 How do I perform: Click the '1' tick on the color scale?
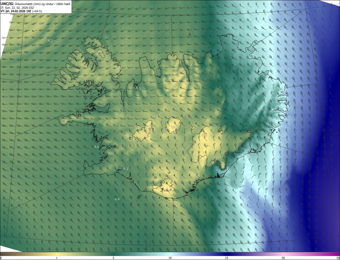coord(57,258)
